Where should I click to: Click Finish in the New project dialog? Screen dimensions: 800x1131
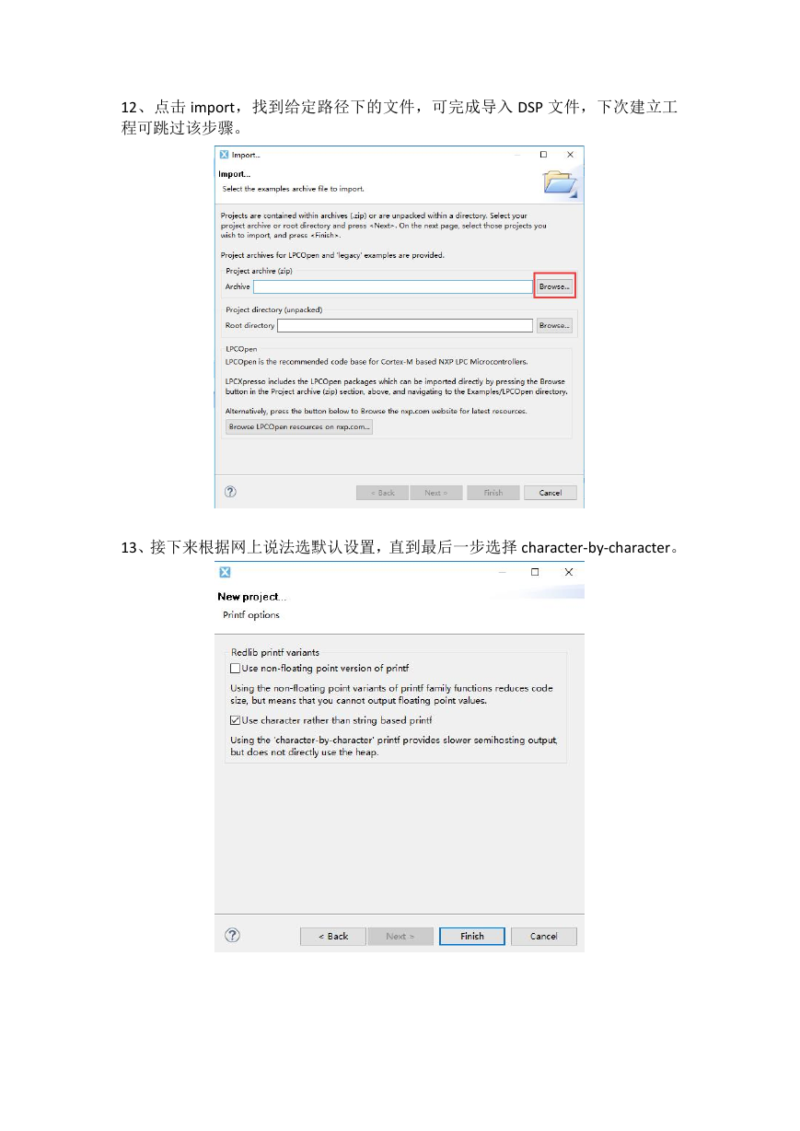(x=472, y=936)
